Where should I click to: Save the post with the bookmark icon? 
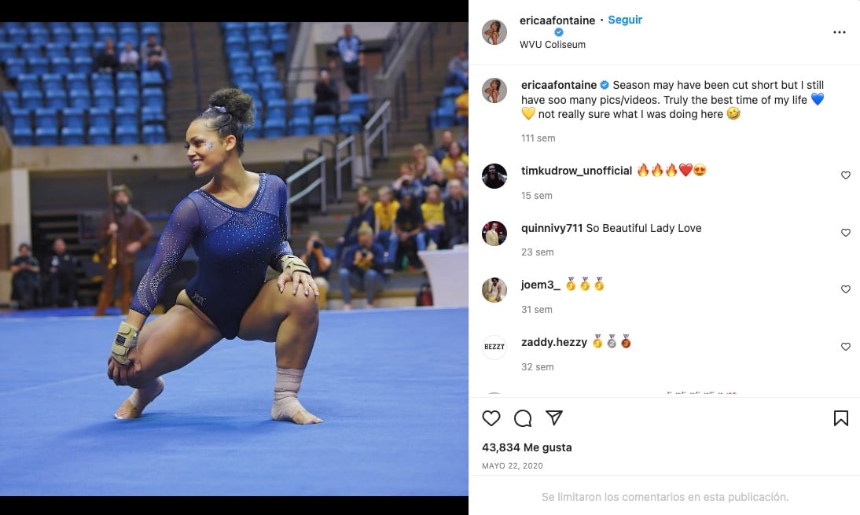[x=841, y=418]
